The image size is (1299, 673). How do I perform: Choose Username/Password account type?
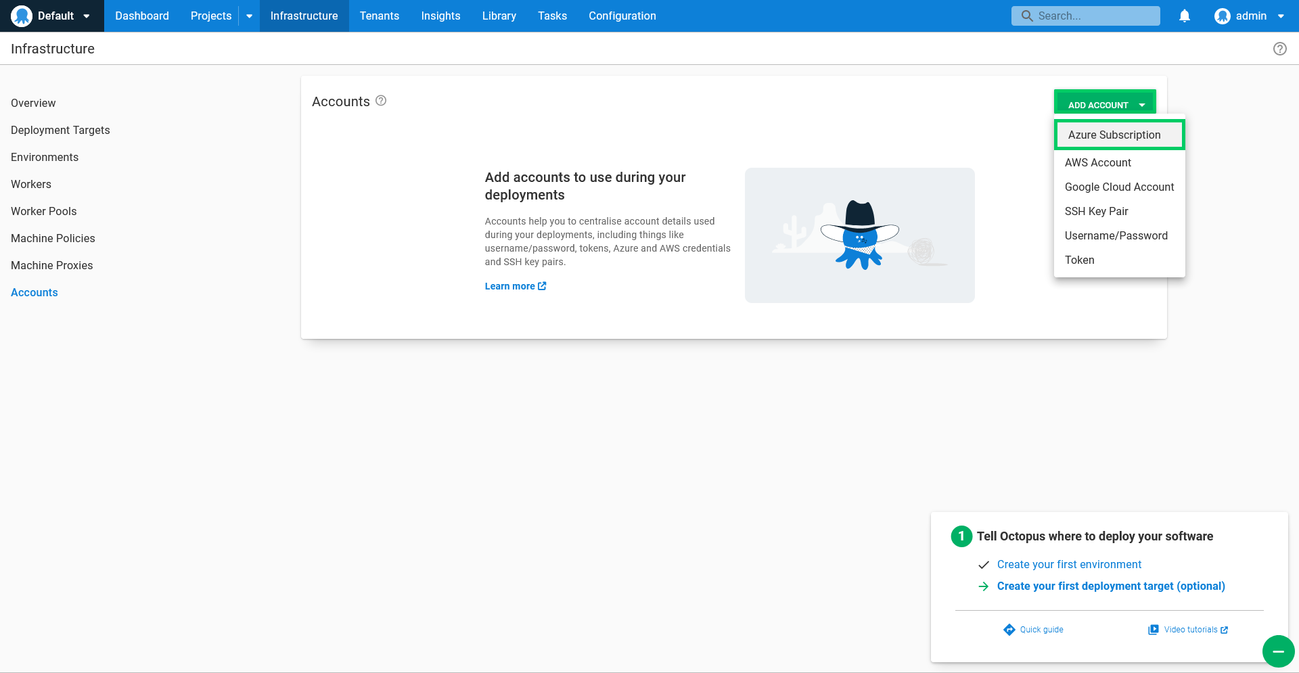click(1119, 235)
